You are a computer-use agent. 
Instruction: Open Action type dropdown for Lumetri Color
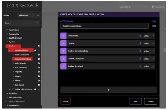[149, 36]
